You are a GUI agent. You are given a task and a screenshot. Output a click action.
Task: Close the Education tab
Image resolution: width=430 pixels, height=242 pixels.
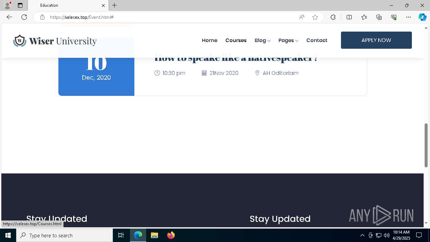(103, 5)
